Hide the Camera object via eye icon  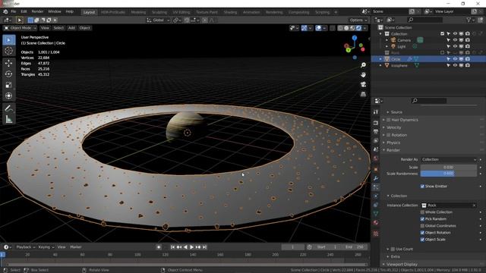(455, 40)
